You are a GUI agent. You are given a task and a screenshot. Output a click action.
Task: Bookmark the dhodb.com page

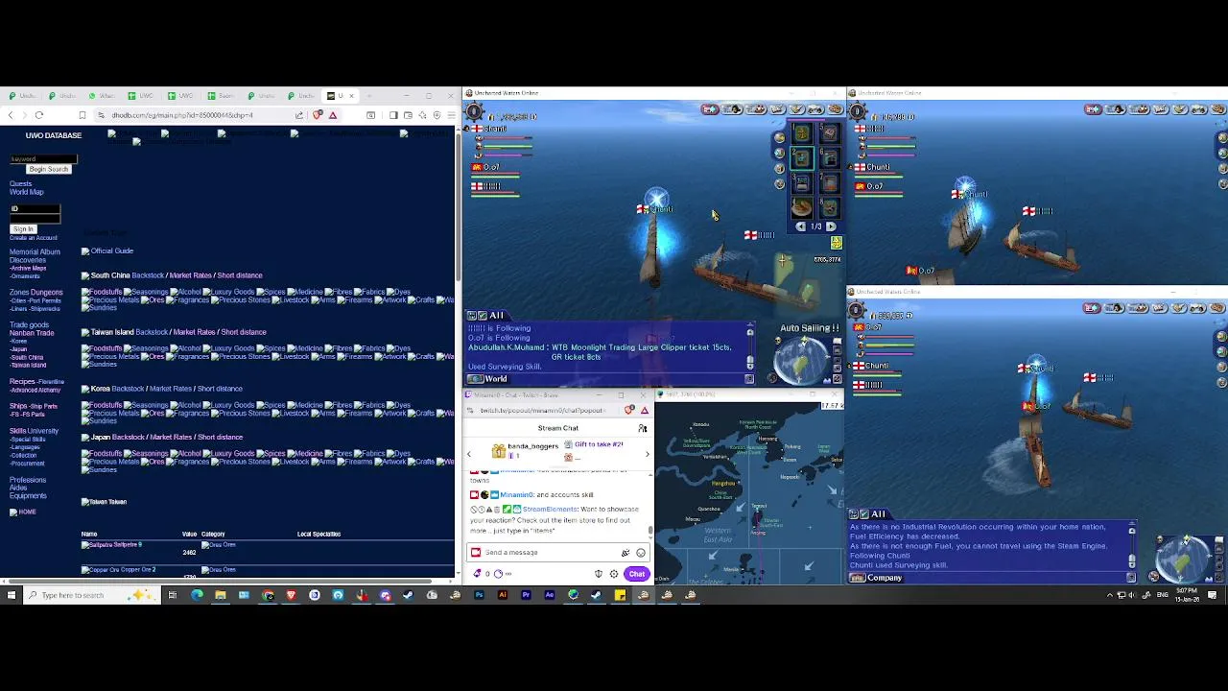coord(82,115)
